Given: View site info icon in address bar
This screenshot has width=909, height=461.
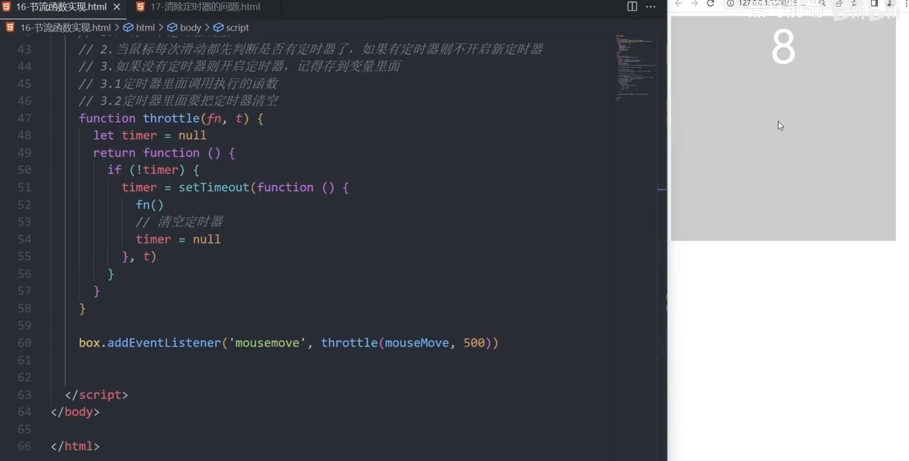Looking at the screenshot, I should 730,4.
